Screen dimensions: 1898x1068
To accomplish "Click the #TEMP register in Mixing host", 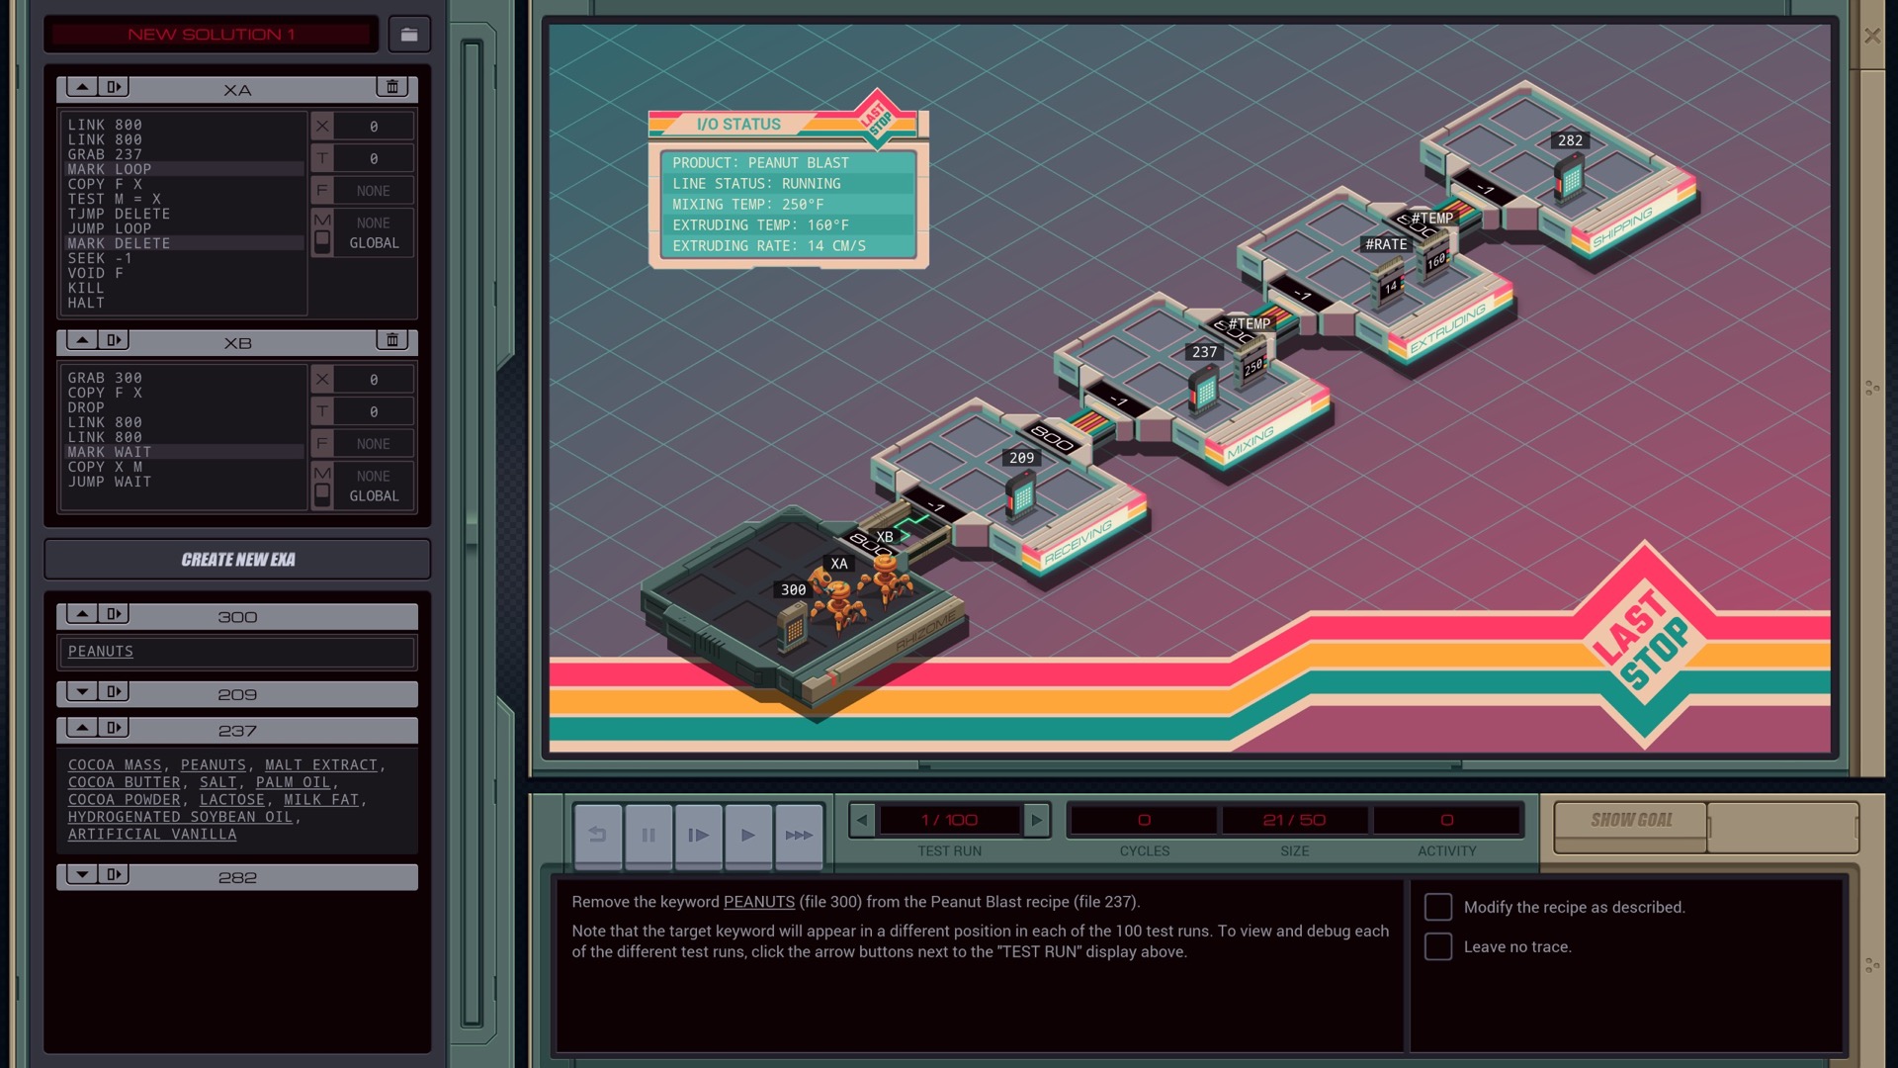I will coord(1251,365).
